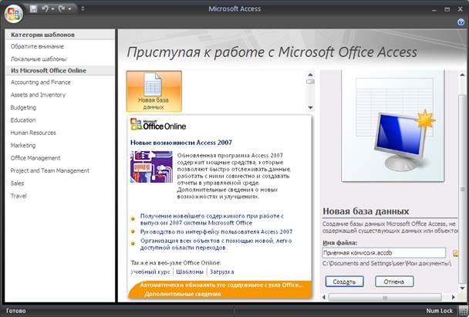Open Travel templates category
This screenshot has width=469, height=317.
pyautogui.click(x=19, y=196)
